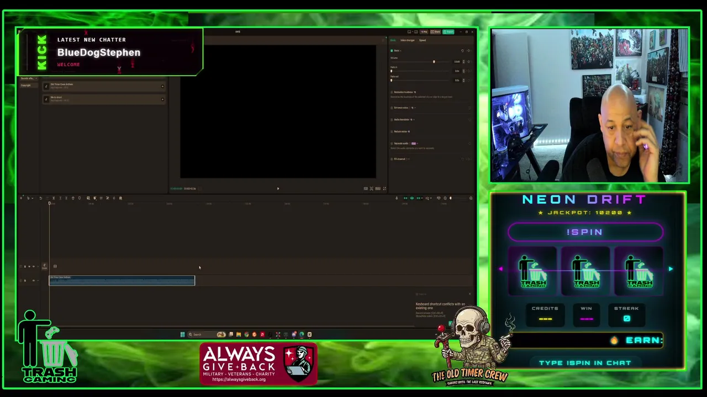The width and height of the screenshot is (707, 397).
Task: Open CapCut from the taskbar
Action: coord(310,334)
